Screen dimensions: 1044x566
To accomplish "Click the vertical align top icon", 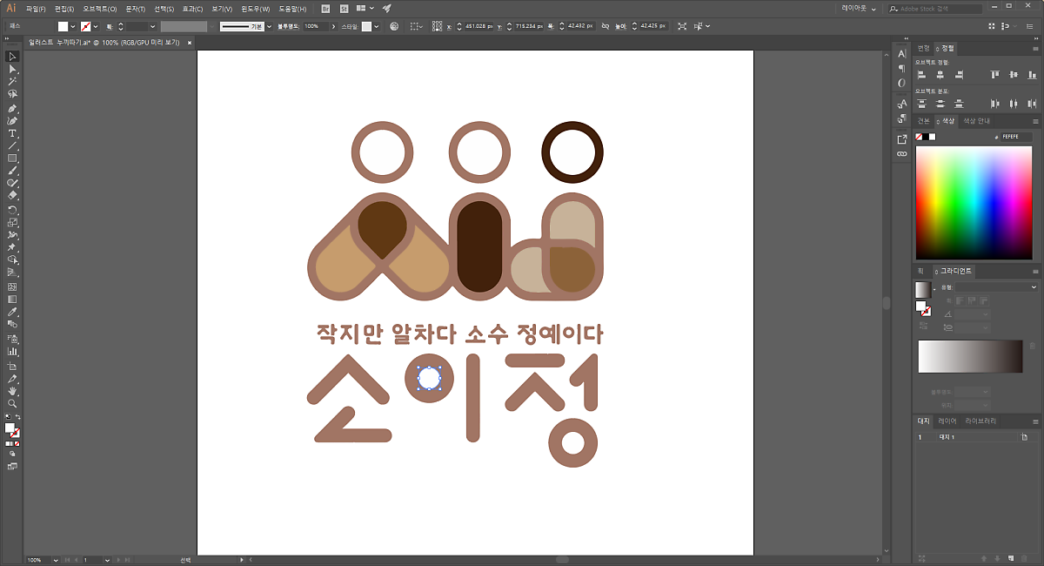I will [995, 75].
